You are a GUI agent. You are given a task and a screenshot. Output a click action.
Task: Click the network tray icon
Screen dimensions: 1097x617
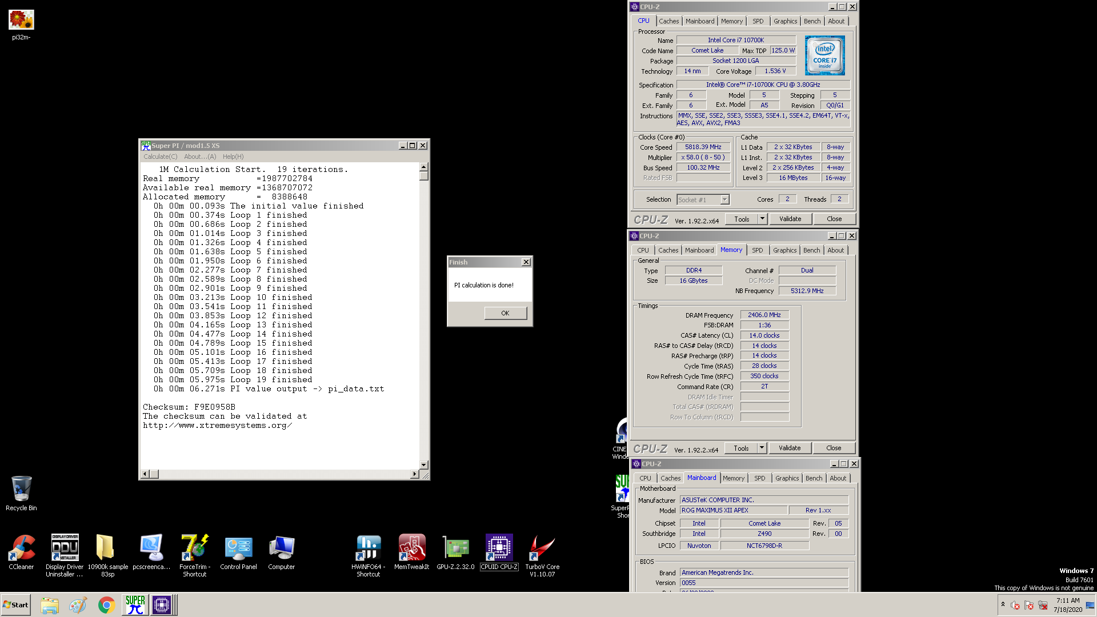(1043, 605)
